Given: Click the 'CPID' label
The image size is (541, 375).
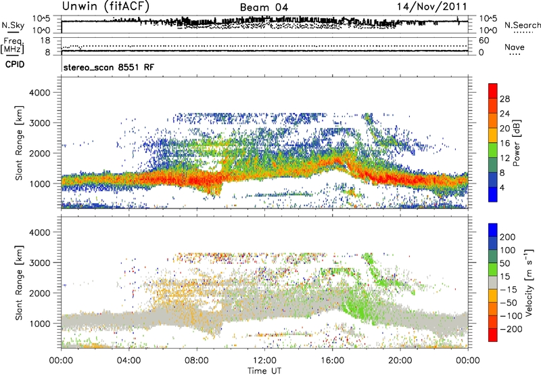Looking at the screenshot, I should (x=15, y=64).
